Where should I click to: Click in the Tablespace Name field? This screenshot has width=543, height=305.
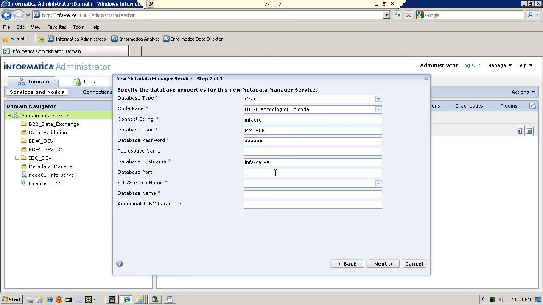tap(313, 152)
